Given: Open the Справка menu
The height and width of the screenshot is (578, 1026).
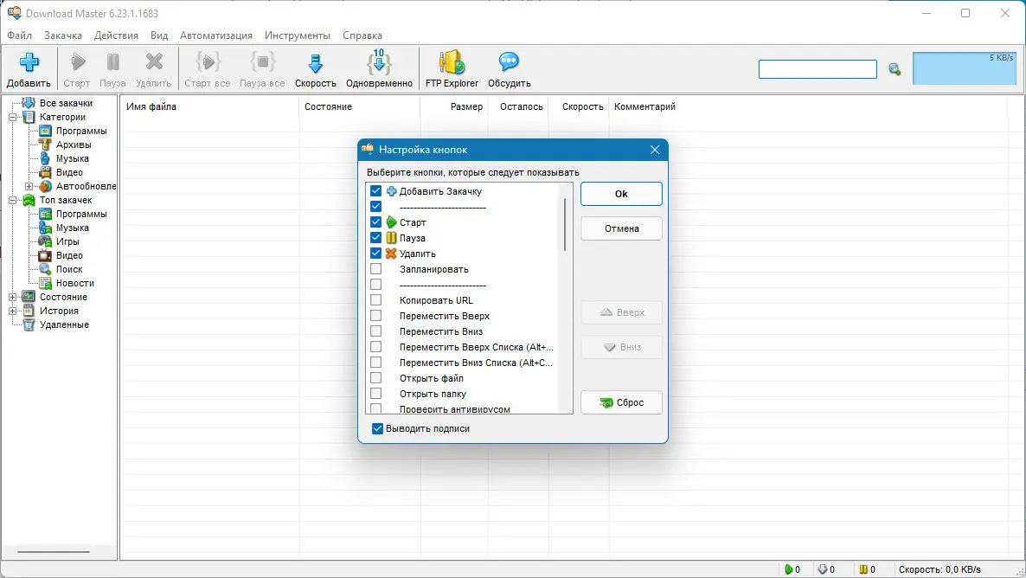Looking at the screenshot, I should pos(362,35).
